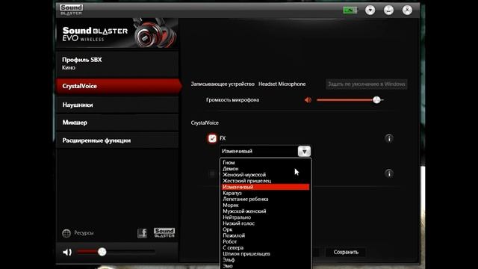The height and width of the screenshot is (269, 478).
Task: Choose Гном voice effect
Action: pyautogui.click(x=265, y=163)
